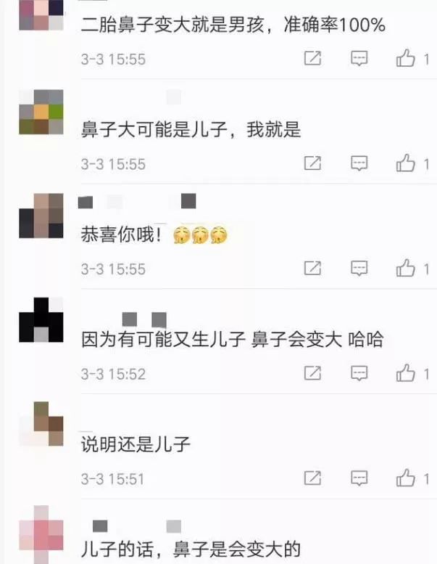Reply to comment '鼻子大可能是儿子，我就是'
The width and height of the screenshot is (437, 564).
tap(359, 163)
